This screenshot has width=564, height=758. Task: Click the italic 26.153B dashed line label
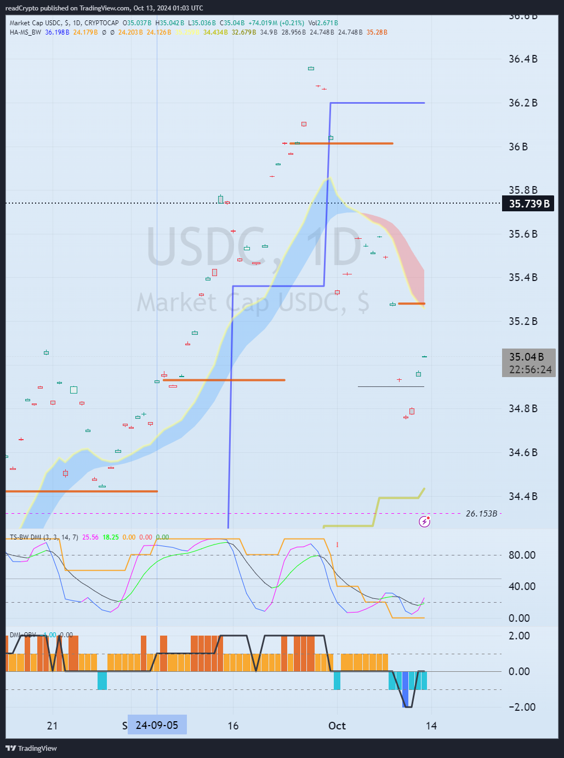coord(481,514)
